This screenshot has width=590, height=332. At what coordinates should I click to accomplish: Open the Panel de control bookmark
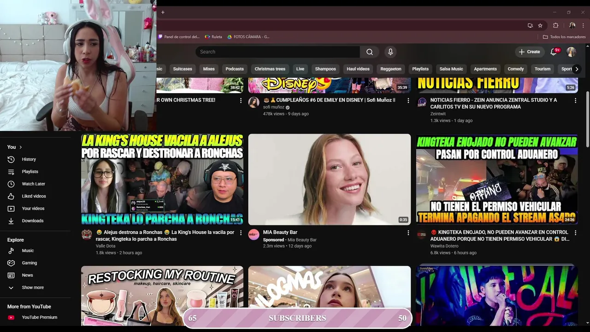179,37
